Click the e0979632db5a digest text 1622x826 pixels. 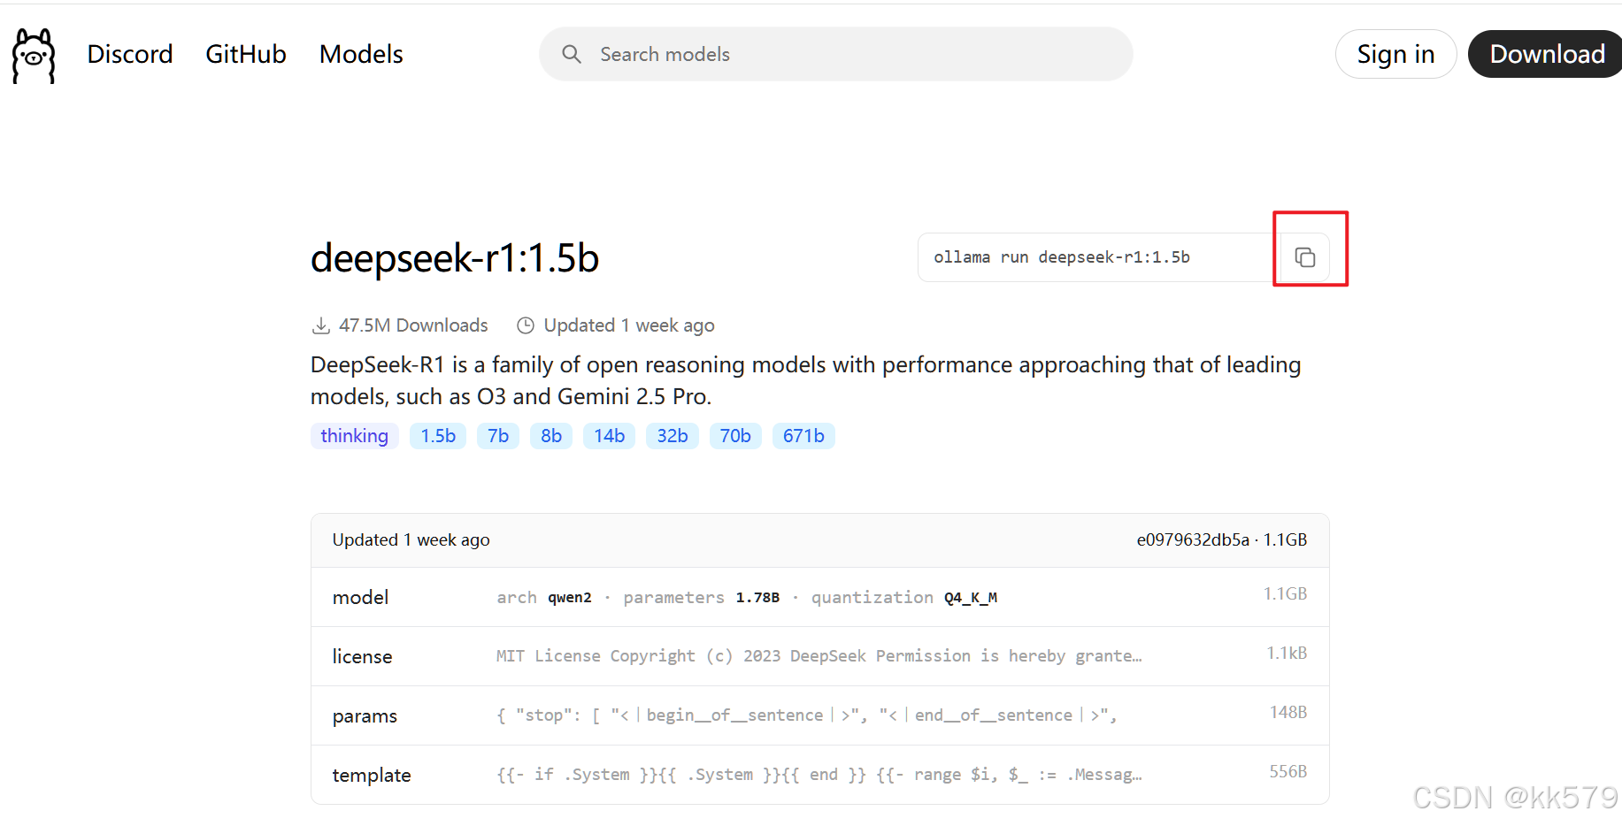point(1193,539)
